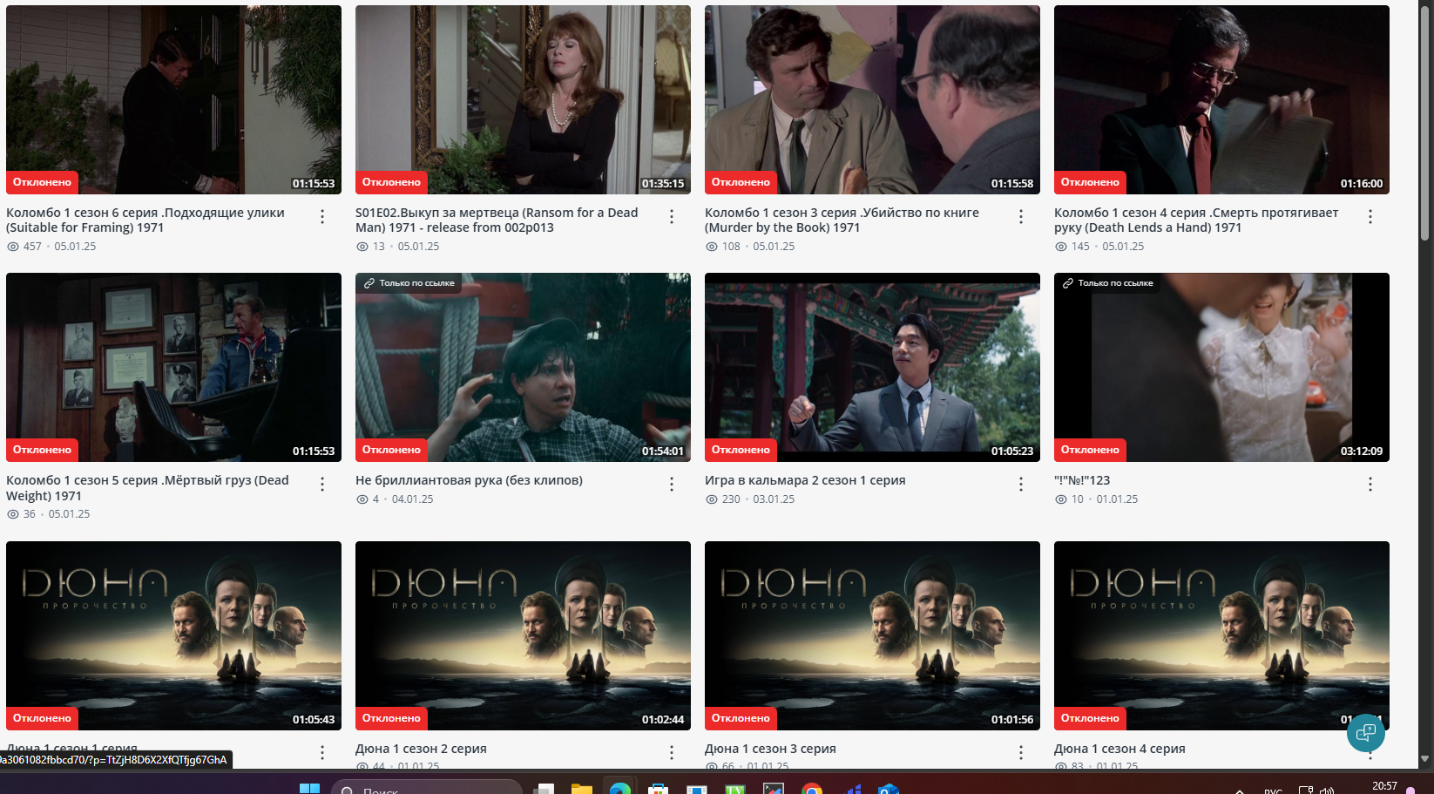Screen dimensions: 1434x794
Task: Click Отклонено badge on Murder by the Book
Action: click(741, 182)
